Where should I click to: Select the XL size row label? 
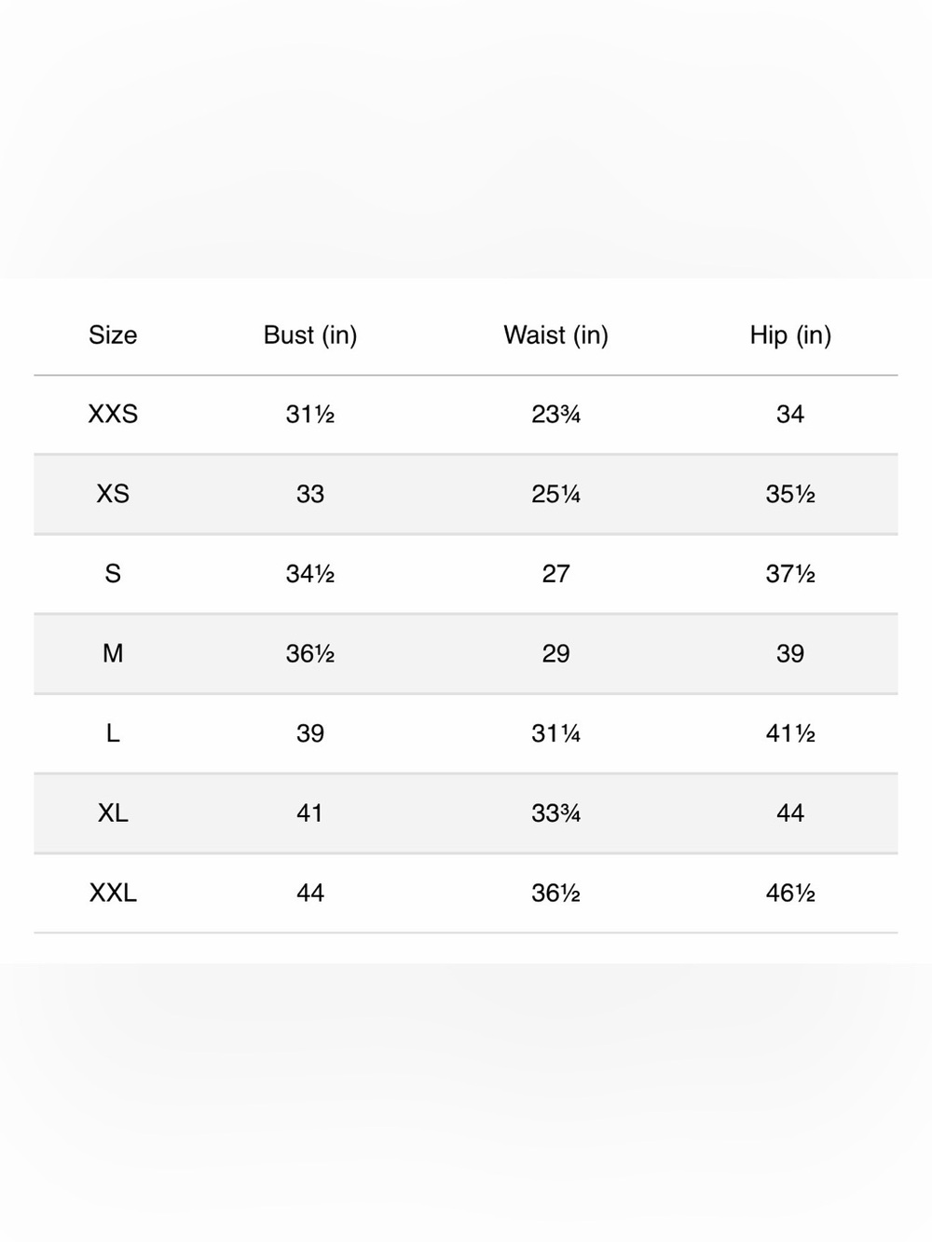113,813
